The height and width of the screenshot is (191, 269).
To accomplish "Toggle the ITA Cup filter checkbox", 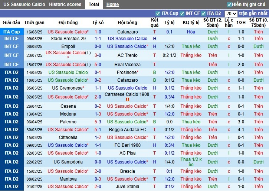I will (x=158, y=13).
